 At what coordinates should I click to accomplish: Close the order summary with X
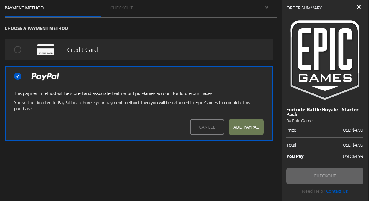359,7
